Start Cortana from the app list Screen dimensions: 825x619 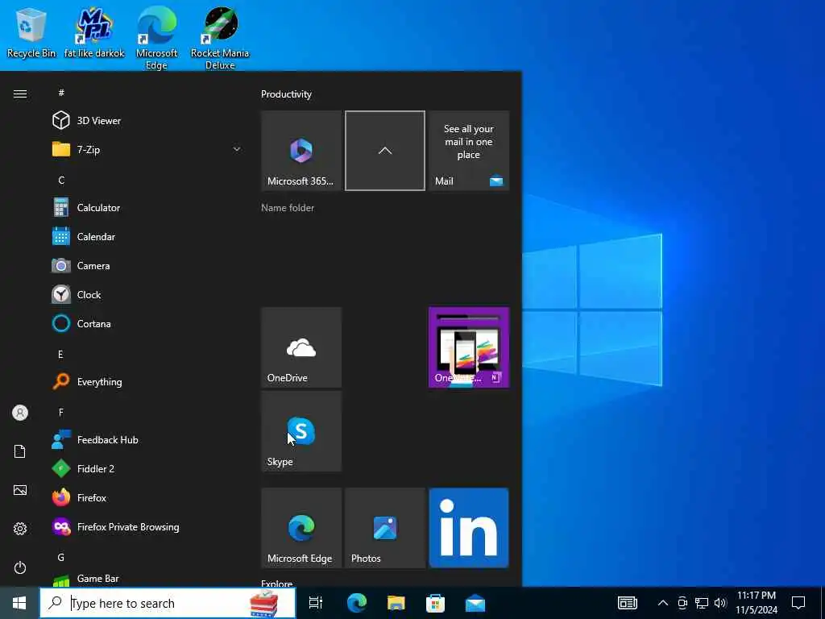[x=147, y=323]
